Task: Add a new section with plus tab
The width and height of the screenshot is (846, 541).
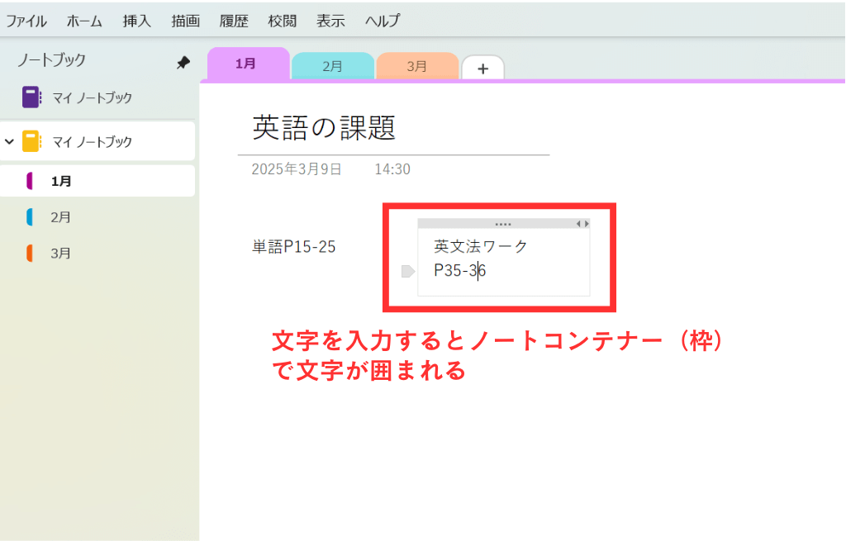Action: [483, 69]
